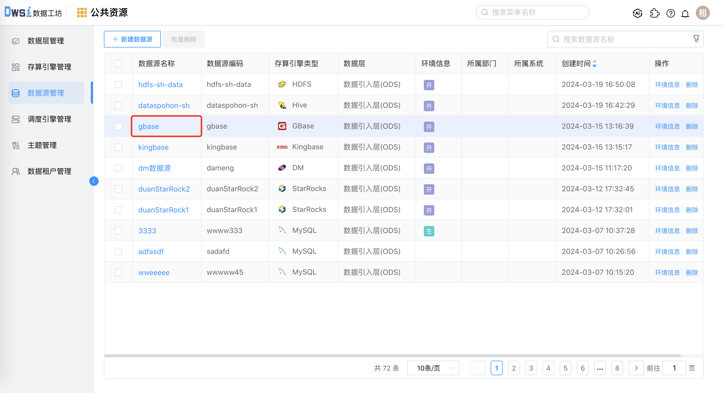Check the box for hdfs-sh-data row
This screenshot has height=393, width=724.
(118, 85)
